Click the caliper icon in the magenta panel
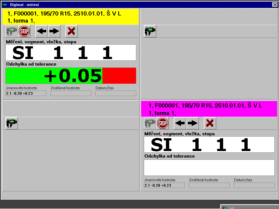279x209 pixels. (150, 123)
